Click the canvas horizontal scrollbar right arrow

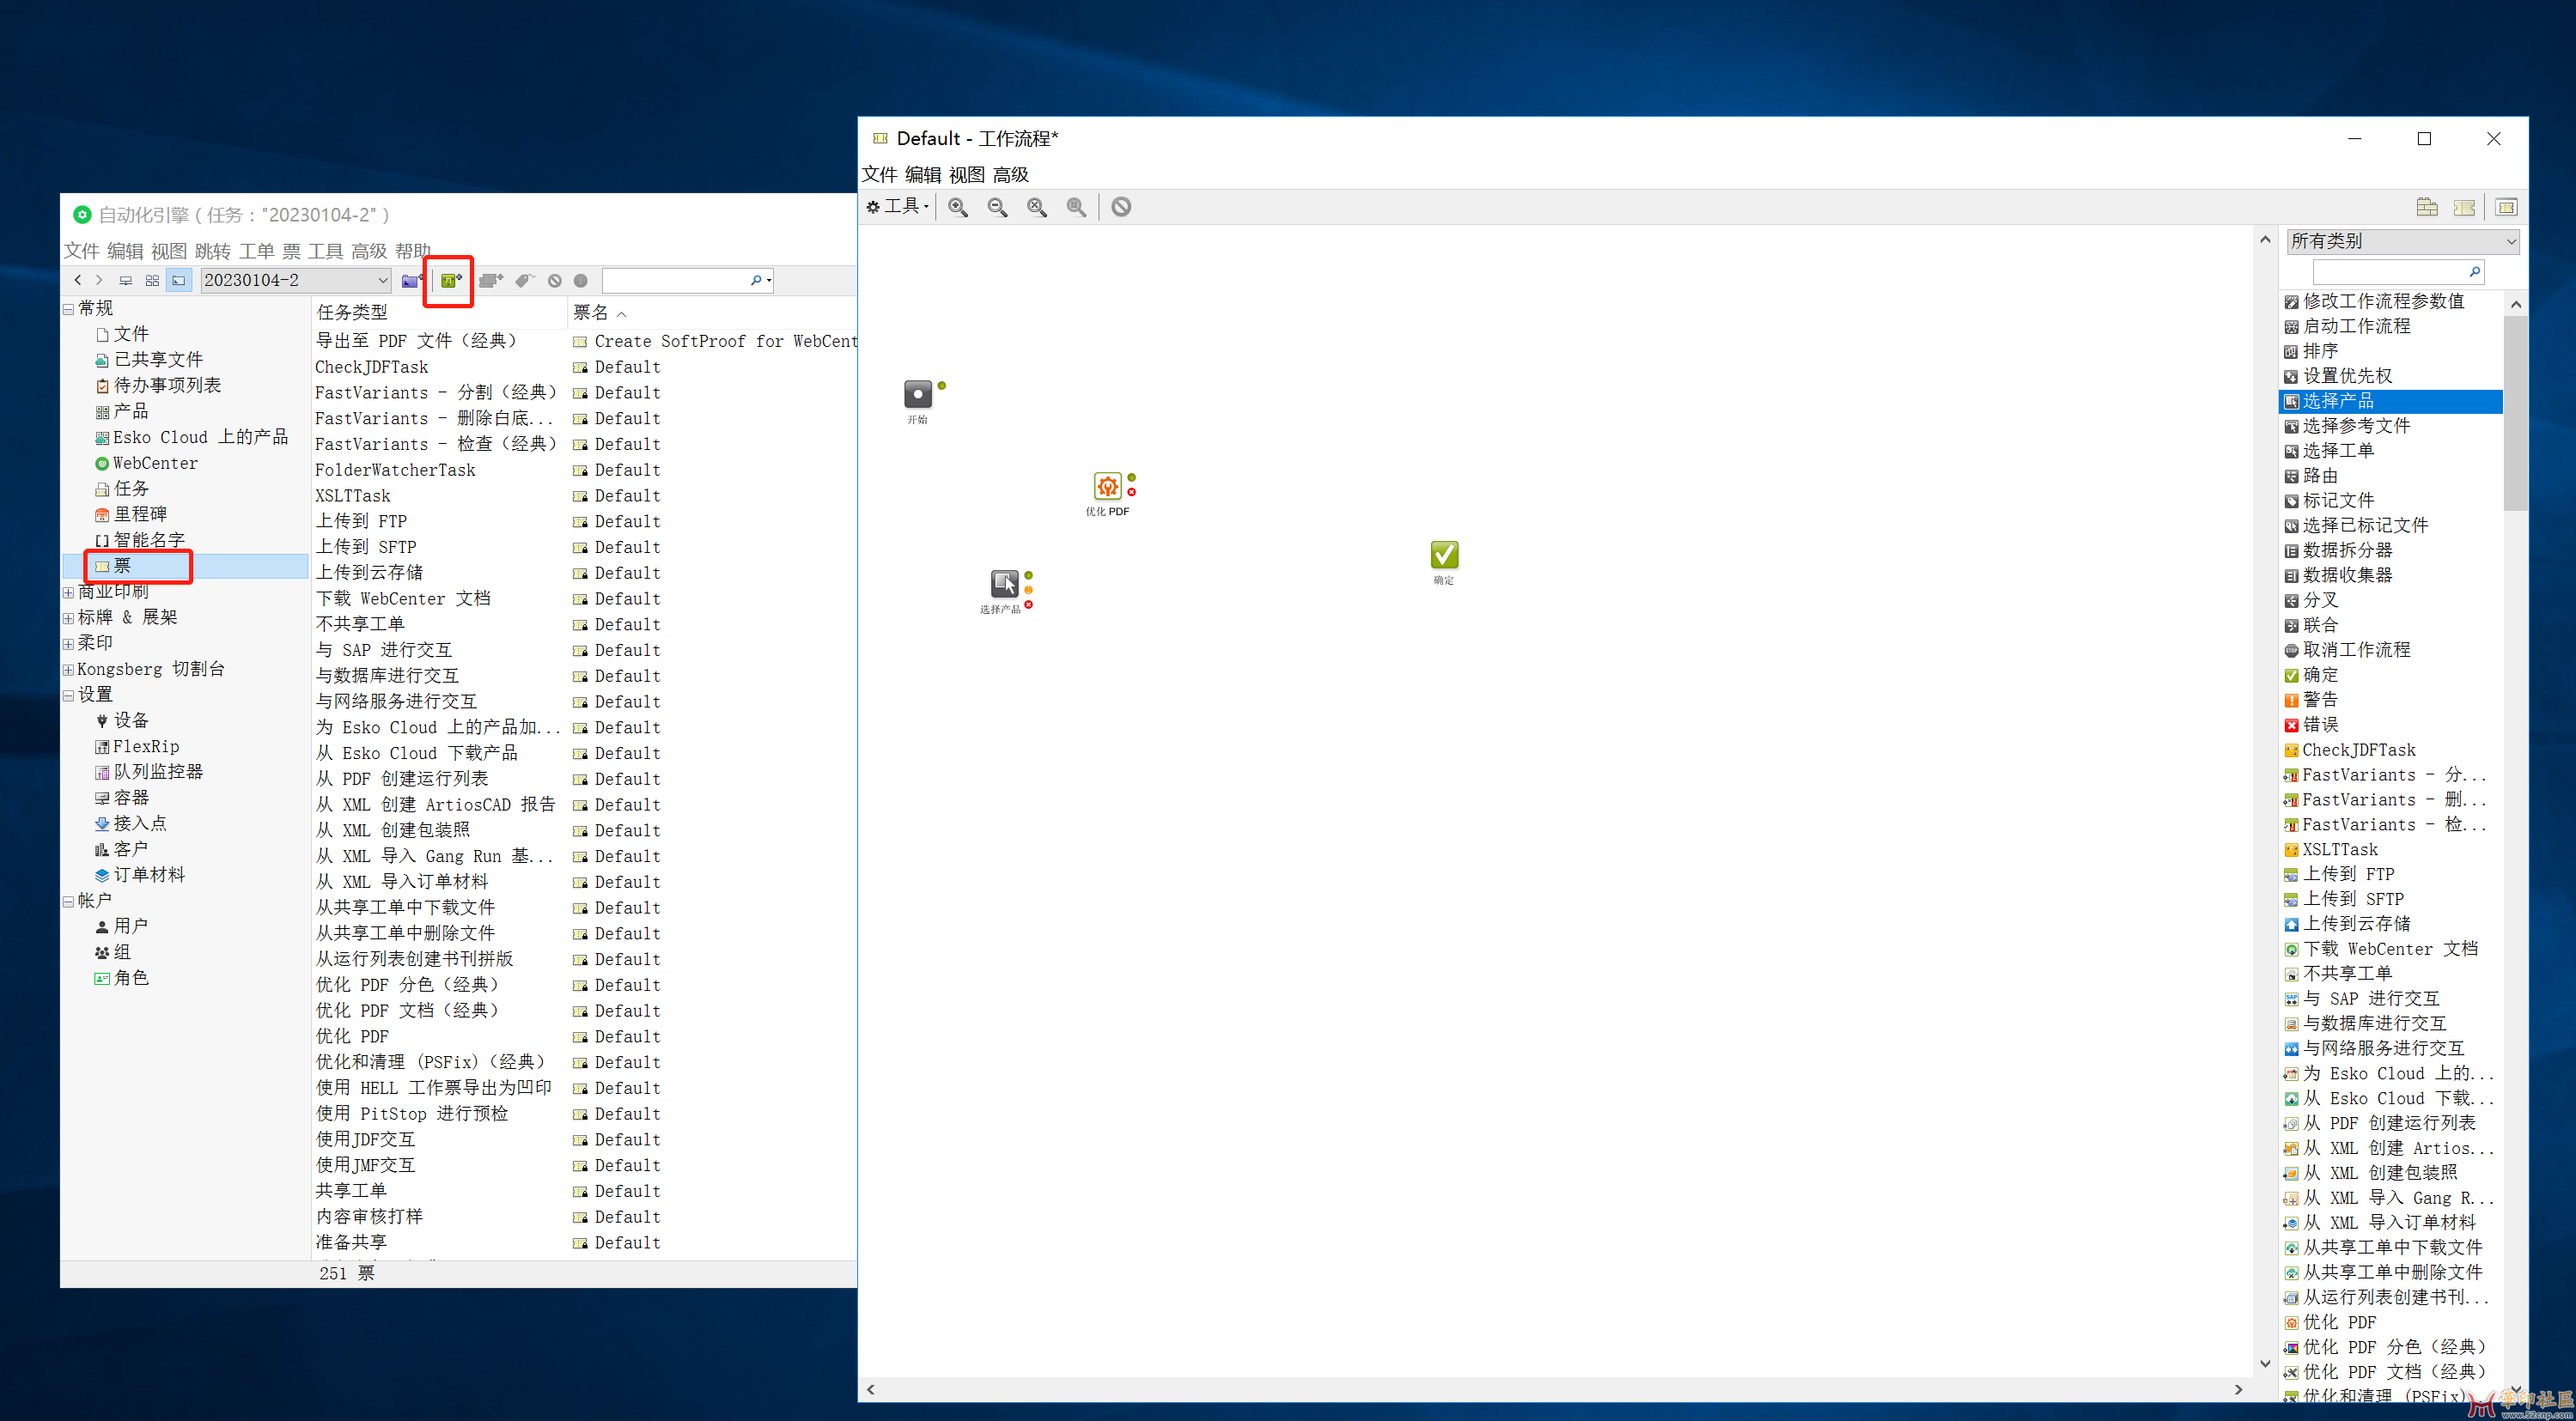click(2238, 1390)
